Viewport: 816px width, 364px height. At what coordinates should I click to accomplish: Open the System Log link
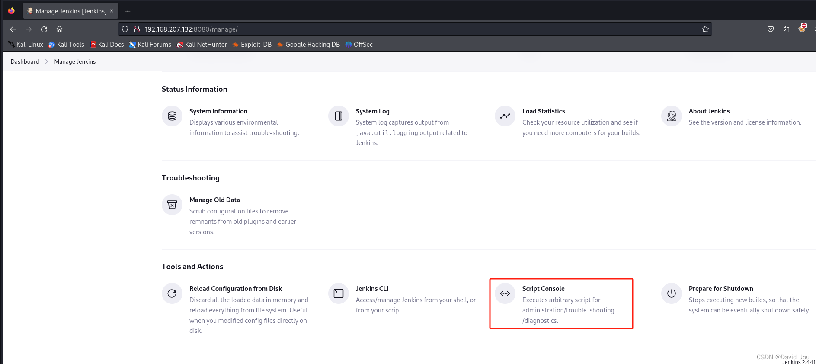point(373,111)
